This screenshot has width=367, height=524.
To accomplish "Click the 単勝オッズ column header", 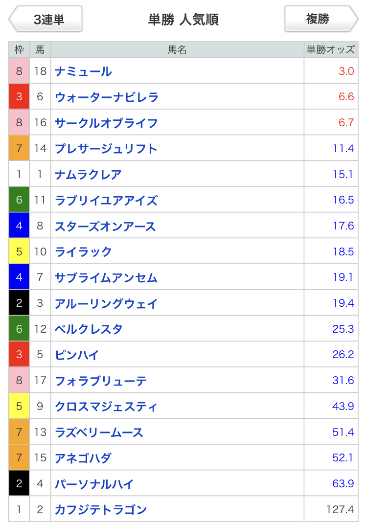I will click(x=331, y=50).
